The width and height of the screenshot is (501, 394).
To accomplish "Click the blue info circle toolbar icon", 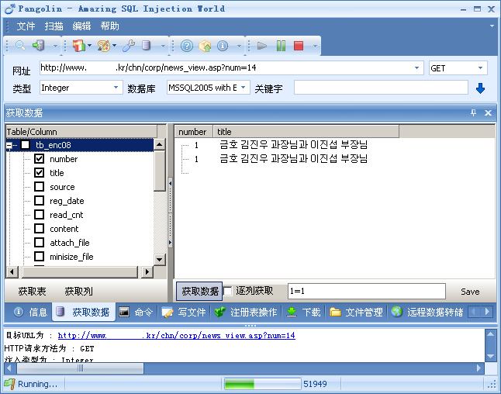I will pyautogui.click(x=223, y=46).
